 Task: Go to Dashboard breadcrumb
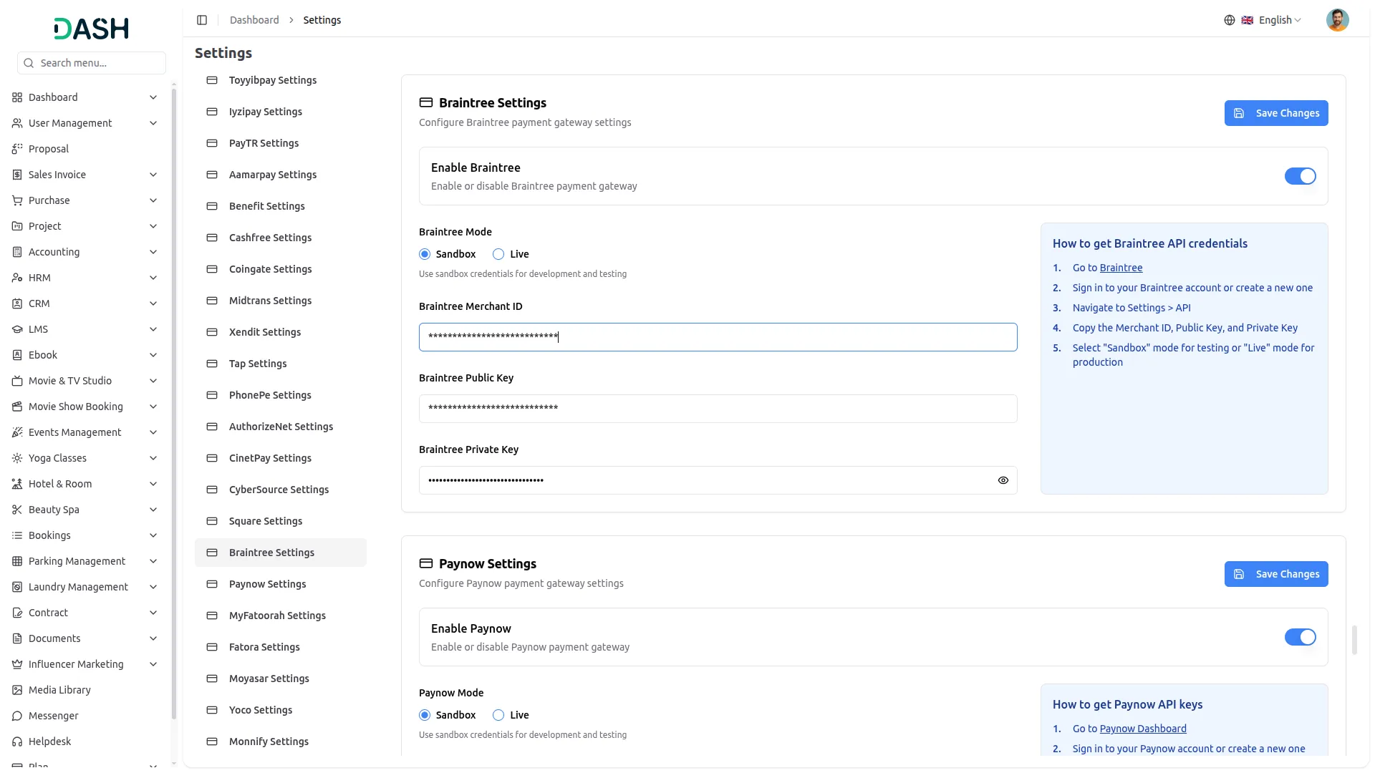point(254,20)
